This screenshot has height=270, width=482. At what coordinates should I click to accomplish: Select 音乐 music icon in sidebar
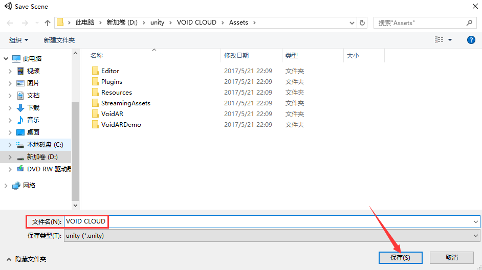tap(20, 120)
